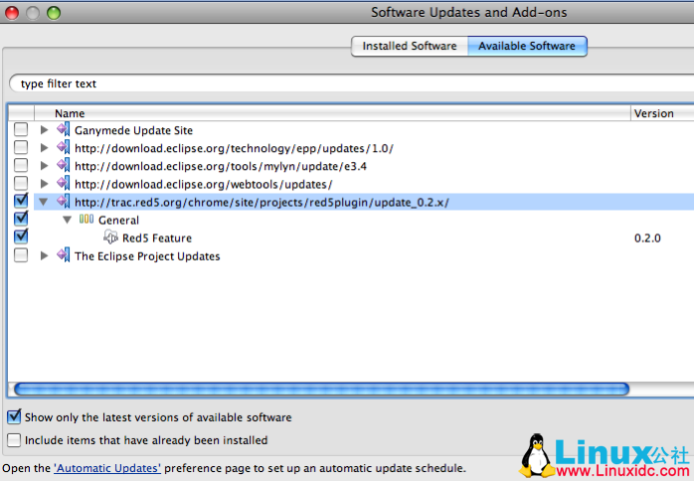Expand the epp/updates/1.0 site node
Image resolution: width=694 pixels, height=481 pixels.
[44, 148]
